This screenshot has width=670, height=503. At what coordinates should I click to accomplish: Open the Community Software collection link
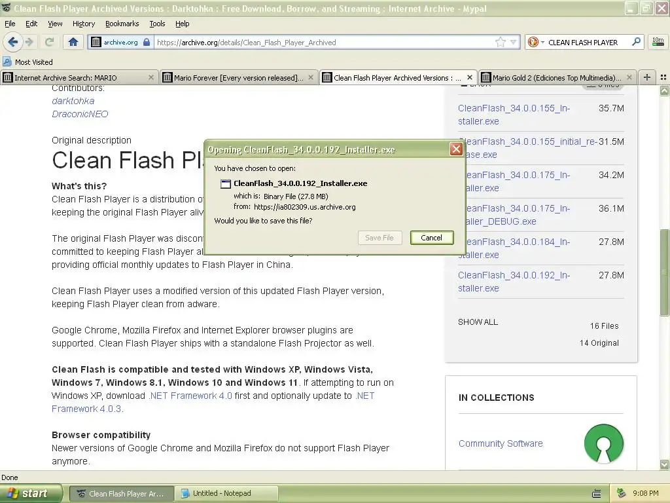(x=501, y=443)
